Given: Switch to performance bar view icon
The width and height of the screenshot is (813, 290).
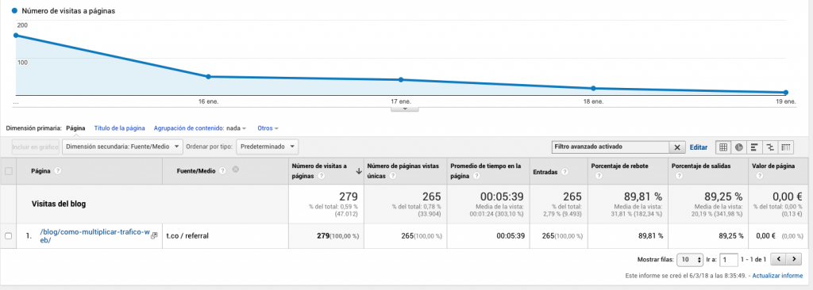Looking at the screenshot, I should (x=754, y=147).
